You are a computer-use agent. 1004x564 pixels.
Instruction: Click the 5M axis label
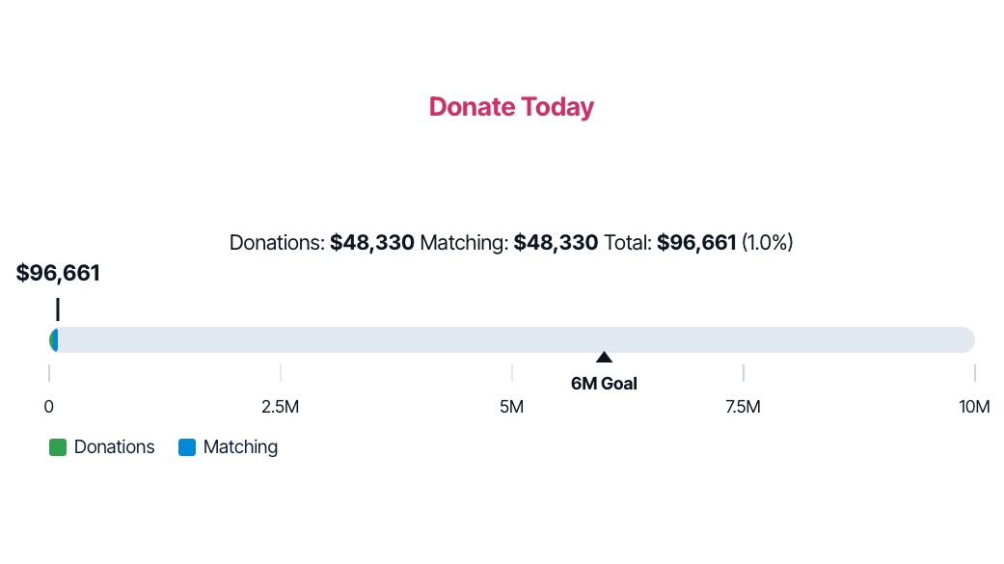(x=512, y=407)
